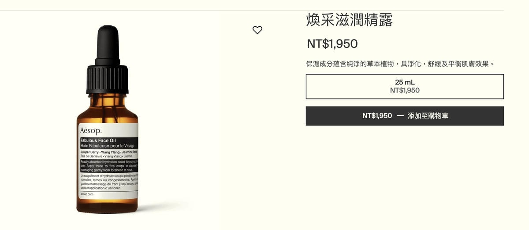This screenshot has height=230, width=529.
Task: Click the Juniper Berry ingredients line on label
Action: 108,152
